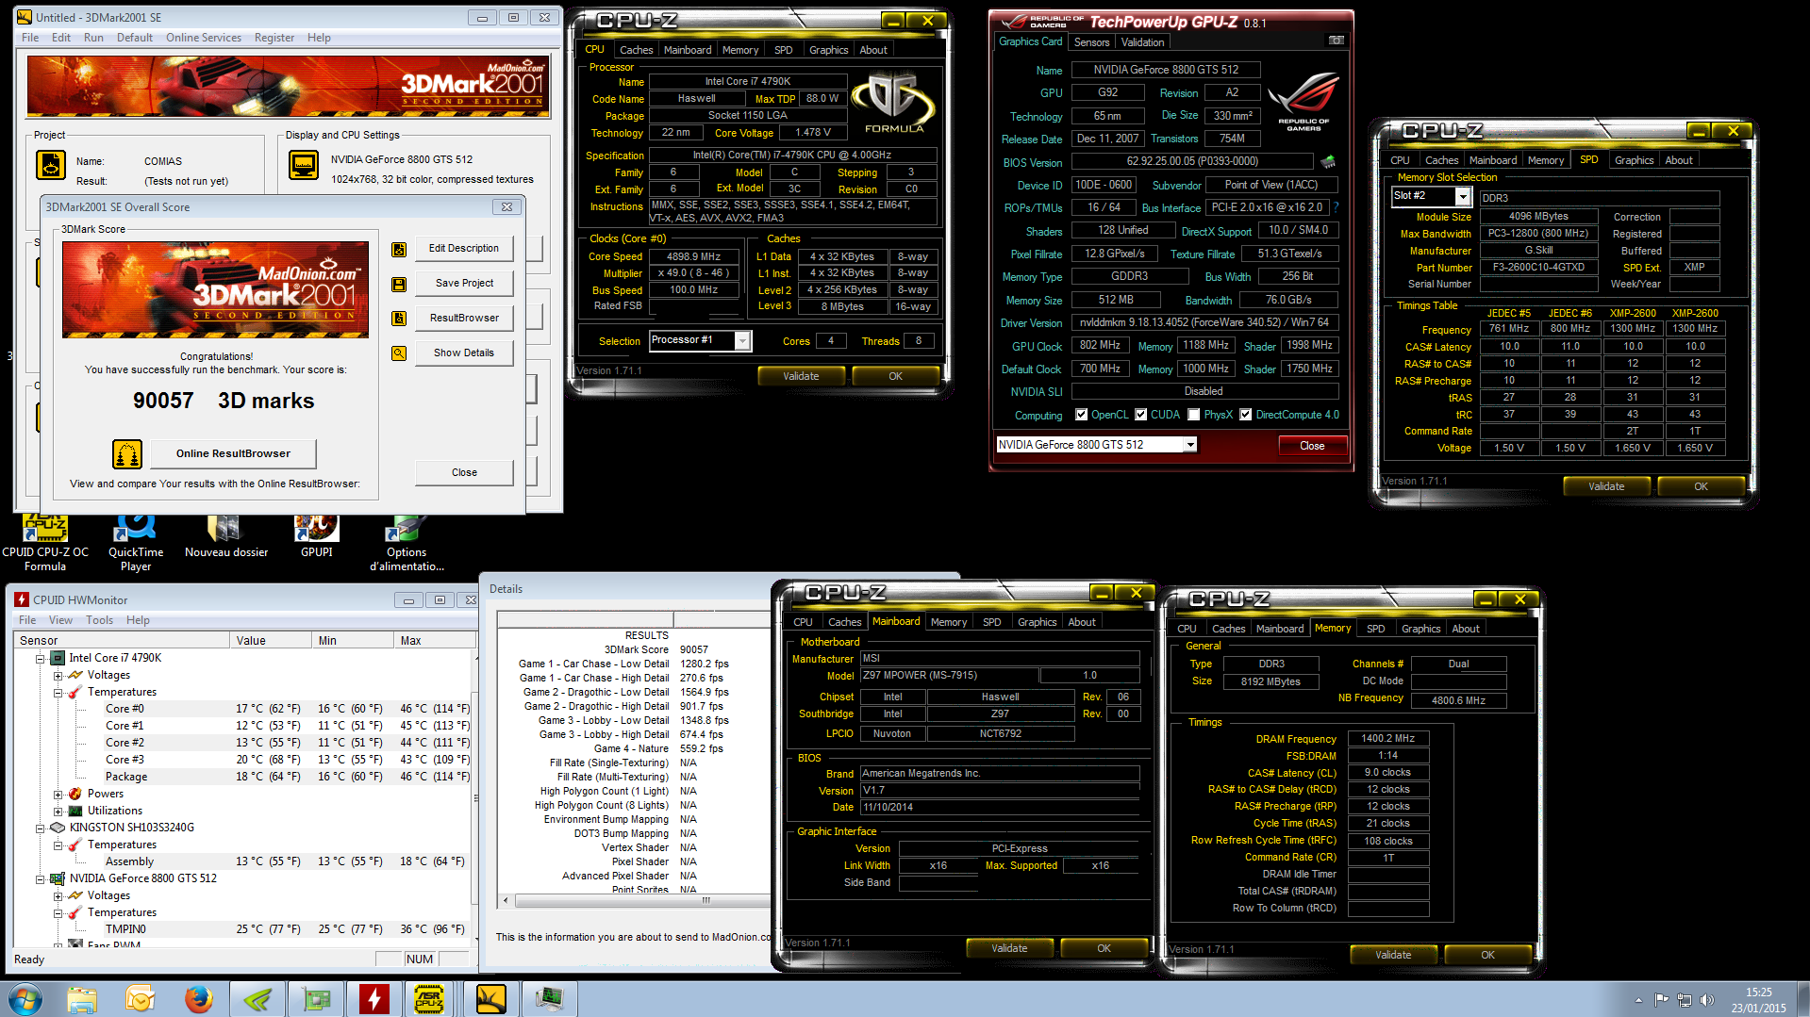Open the Processor #1 selection dropdown
1810x1017 pixels.
click(742, 341)
